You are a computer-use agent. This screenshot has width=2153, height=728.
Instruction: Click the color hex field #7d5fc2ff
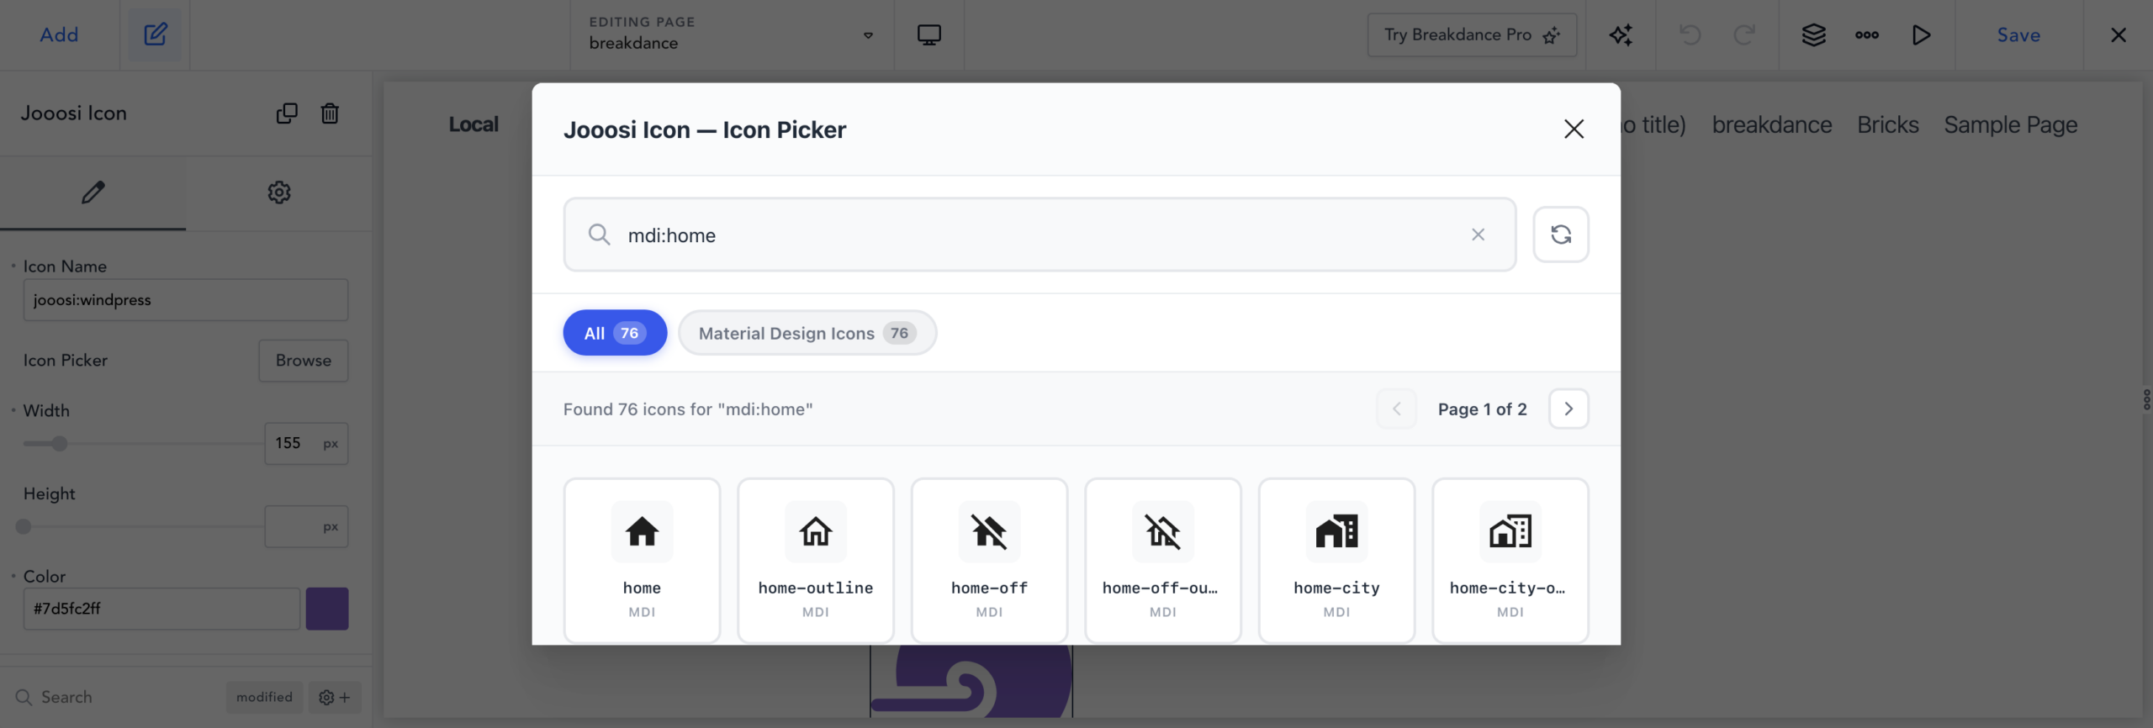[161, 609]
